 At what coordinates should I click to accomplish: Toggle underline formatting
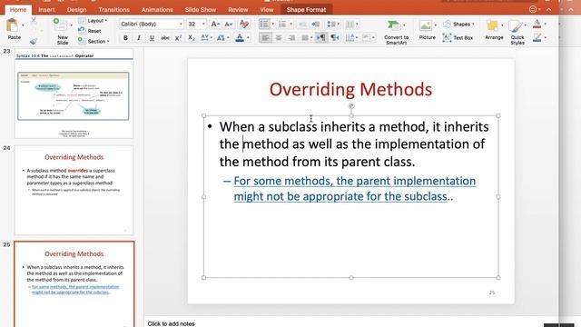152,38
